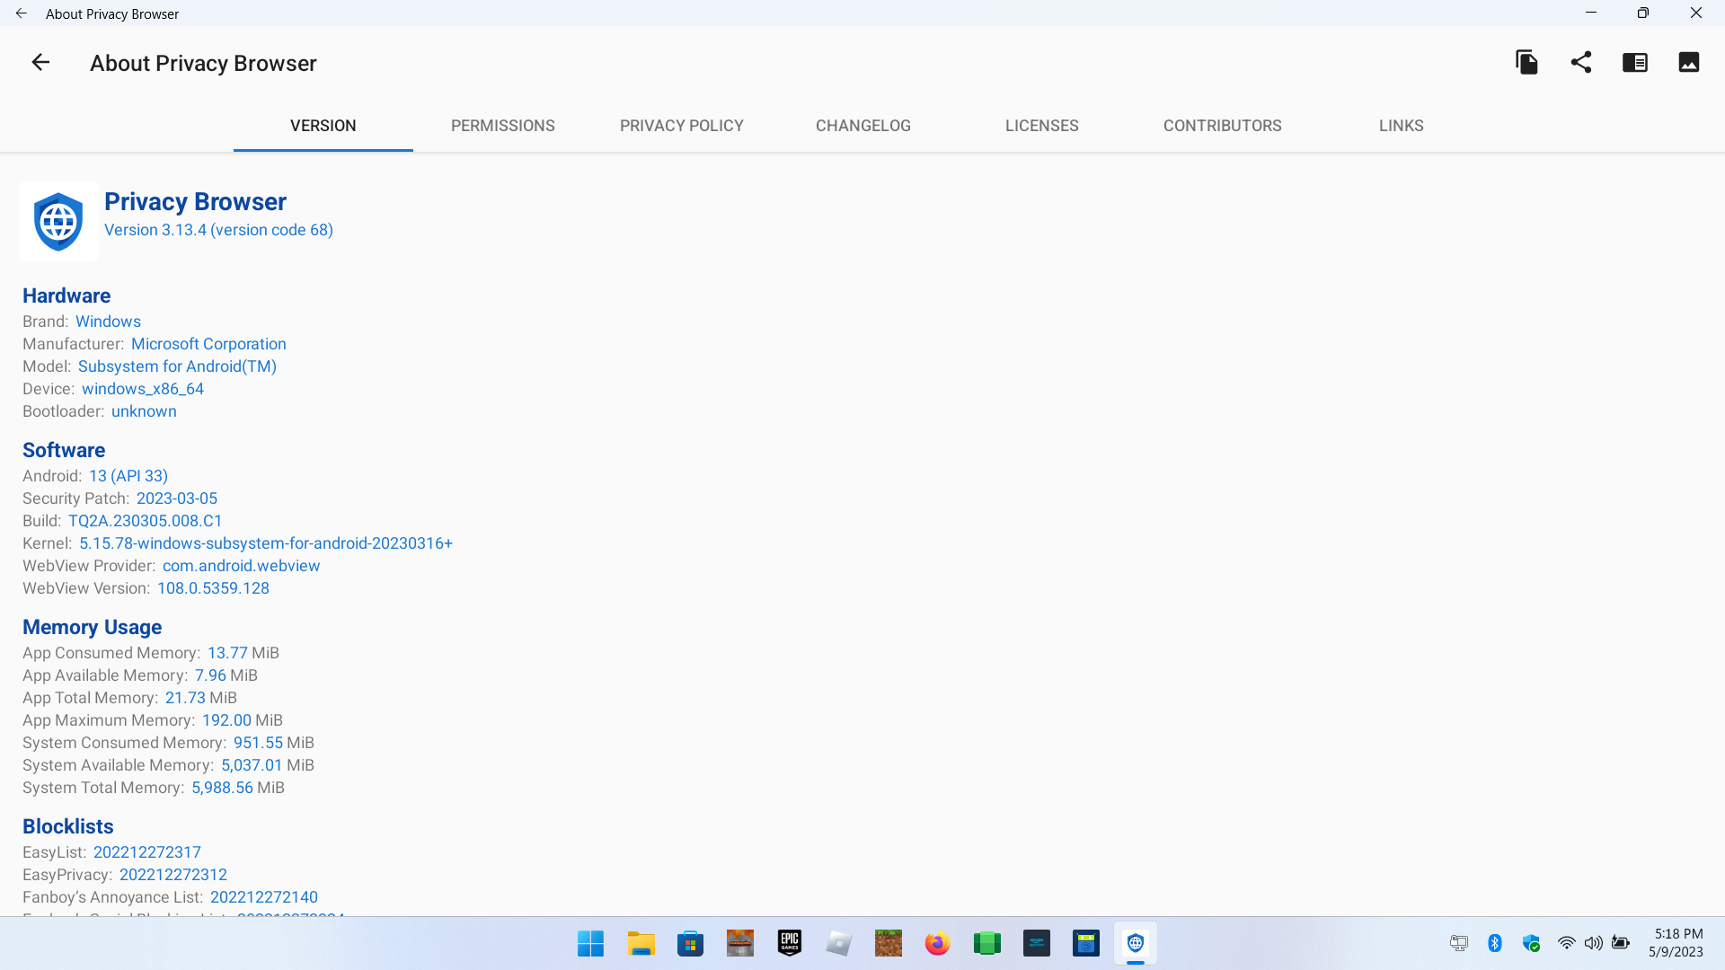Click Version 3.13.4 (version code 68)
The width and height of the screenshot is (1725, 970).
218,230
